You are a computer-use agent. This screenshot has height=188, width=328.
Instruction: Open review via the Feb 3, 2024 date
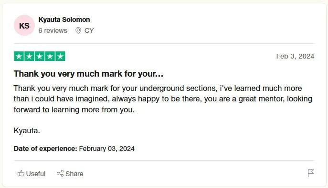[x=295, y=56]
